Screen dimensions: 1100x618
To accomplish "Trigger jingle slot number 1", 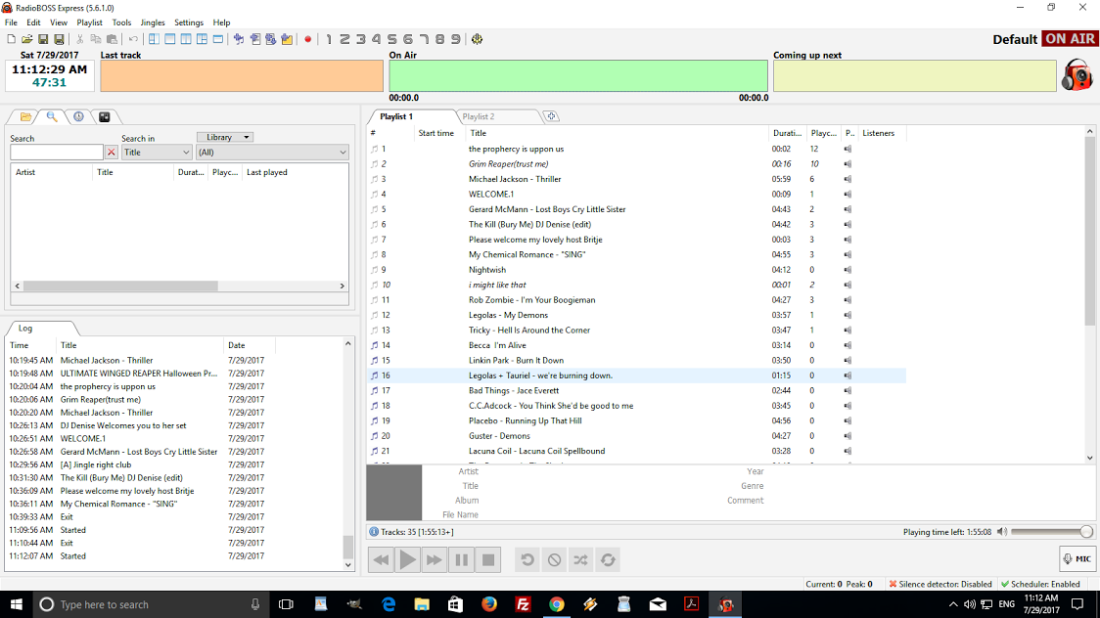I will (328, 39).
